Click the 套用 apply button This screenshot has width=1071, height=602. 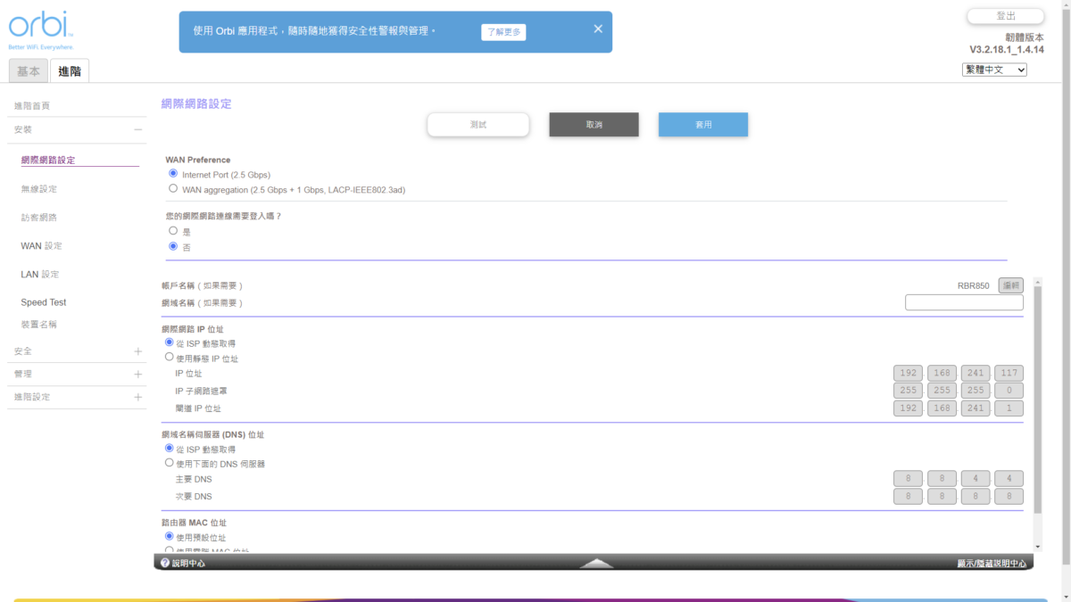pos(703,125)
